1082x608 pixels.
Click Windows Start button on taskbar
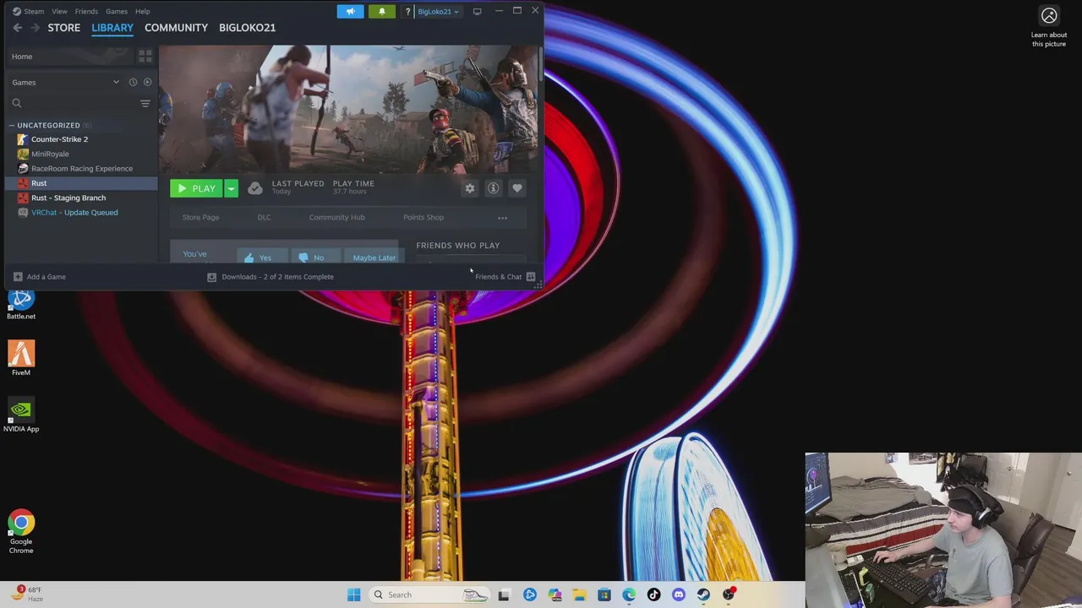pyautogui.click(x=354, y=594)
